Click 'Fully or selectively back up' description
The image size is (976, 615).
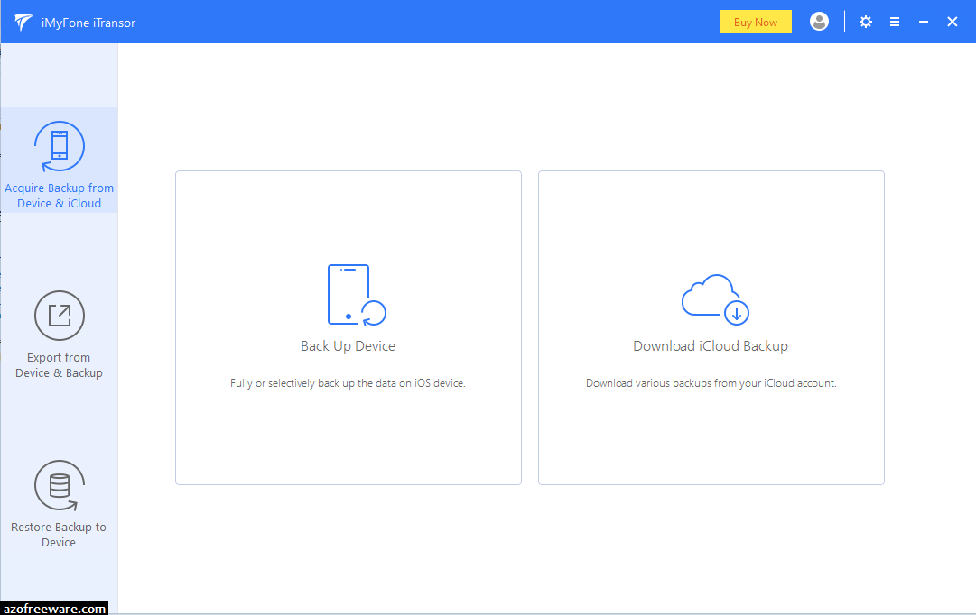[348, 383]
